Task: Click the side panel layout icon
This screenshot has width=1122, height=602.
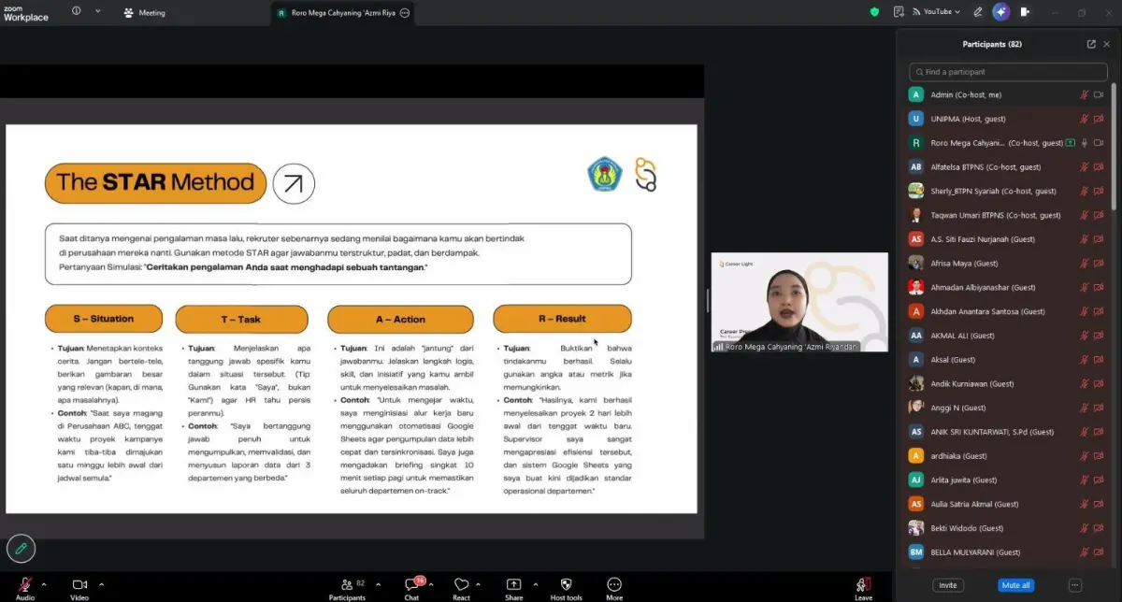Action: coord(1026,12)
